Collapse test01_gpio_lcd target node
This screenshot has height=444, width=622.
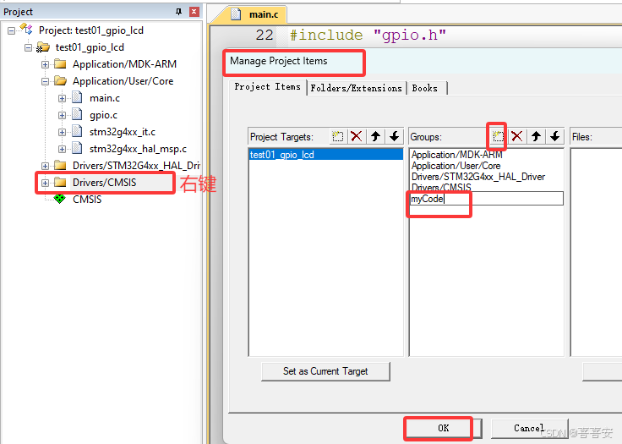click(28, 47)
